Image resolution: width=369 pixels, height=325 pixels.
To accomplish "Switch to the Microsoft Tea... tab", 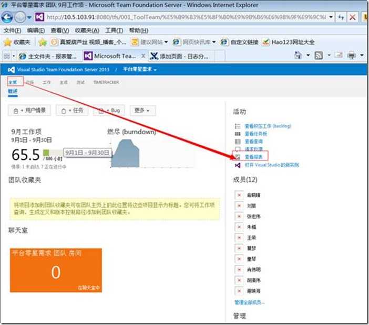I will [110, 56].
